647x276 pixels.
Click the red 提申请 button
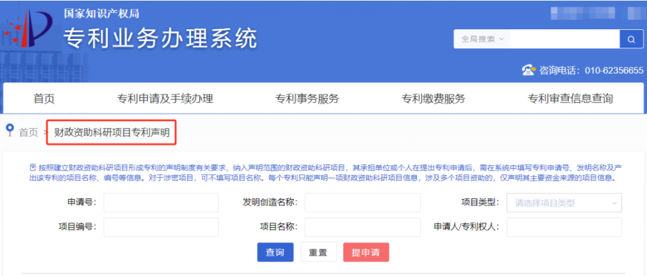pos(365,252)
